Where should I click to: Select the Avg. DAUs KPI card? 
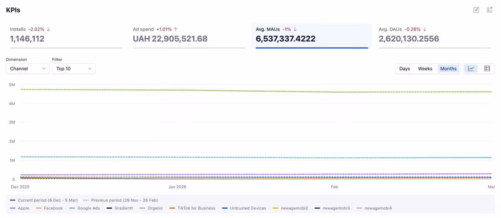[x=435, y=37]
